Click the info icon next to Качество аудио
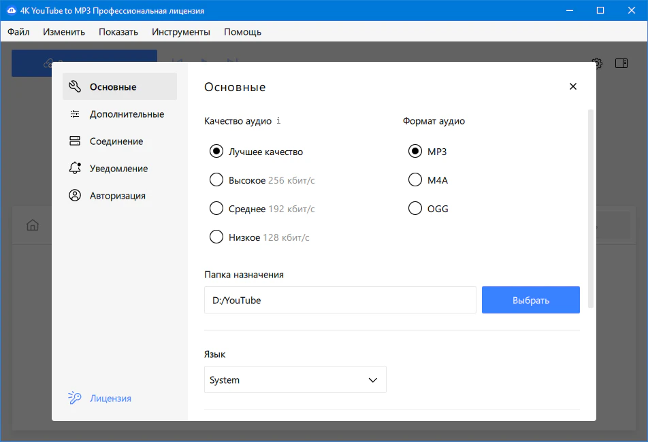The width and height of the screenshot is (648, 442). point(278,121)
